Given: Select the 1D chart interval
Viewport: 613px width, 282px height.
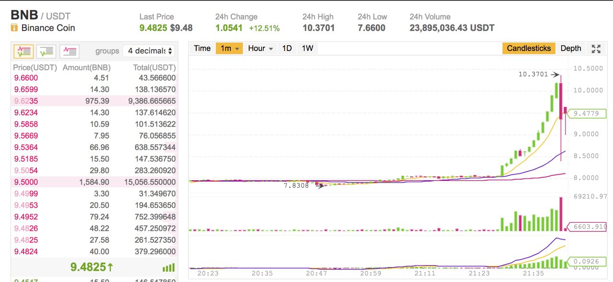Looking at the screenshot, I should pyautogui.click(x=287, y=48).
